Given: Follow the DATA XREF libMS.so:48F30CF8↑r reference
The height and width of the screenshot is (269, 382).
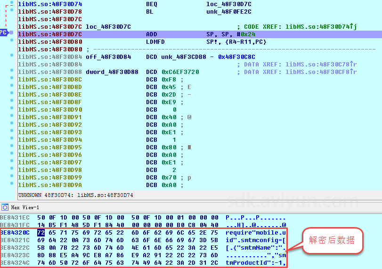Looking at the screenshot, I should click(321, 72).
